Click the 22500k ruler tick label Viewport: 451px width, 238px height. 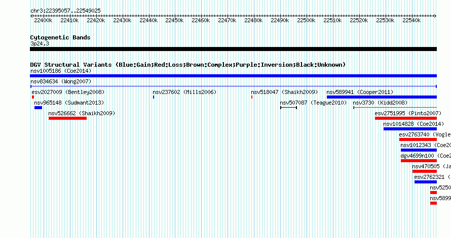point(306,20)
